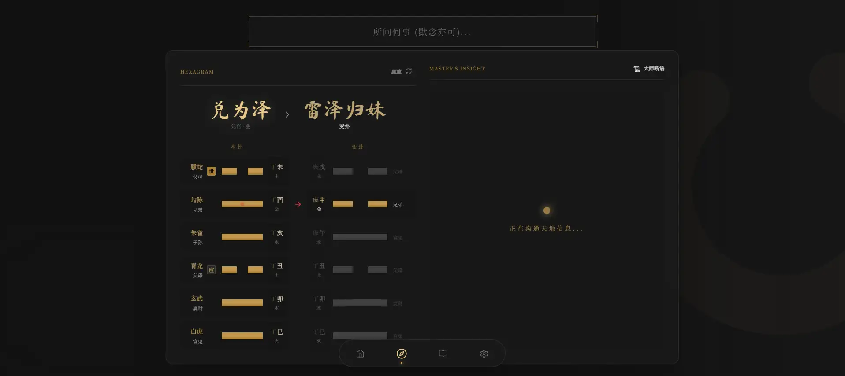
Task: Click the 青龙 spirit label
Action: coord(197,266)
